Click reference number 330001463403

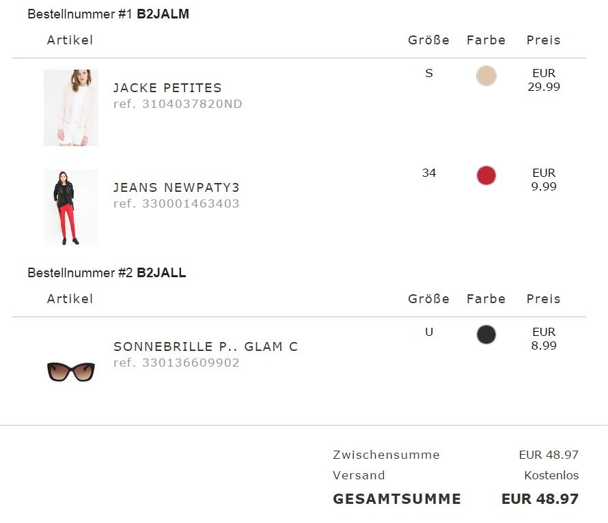[x=176, y=204]
